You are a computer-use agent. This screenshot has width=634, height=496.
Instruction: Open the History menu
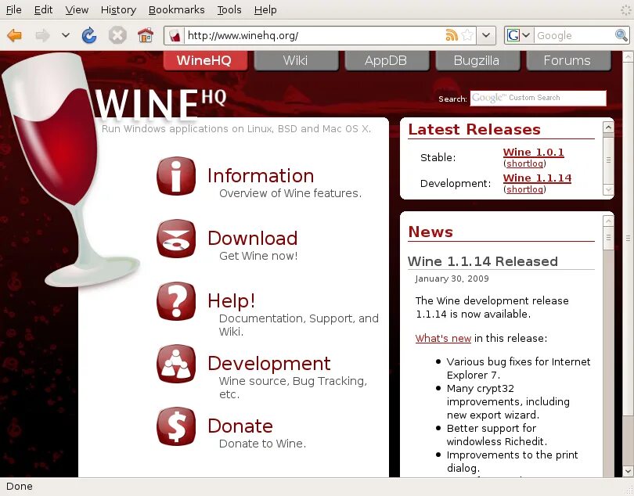pos(117,9)
